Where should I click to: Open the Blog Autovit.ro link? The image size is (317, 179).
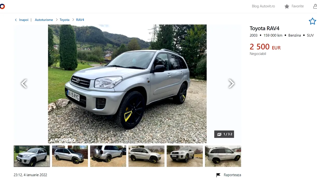point(263,6)
